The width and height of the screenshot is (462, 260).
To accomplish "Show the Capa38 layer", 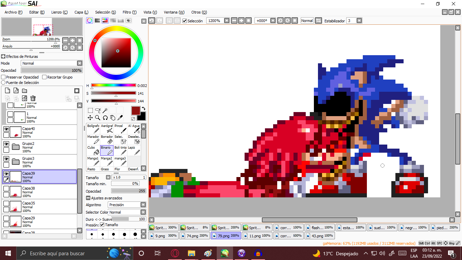I will [x=6, y=189].
